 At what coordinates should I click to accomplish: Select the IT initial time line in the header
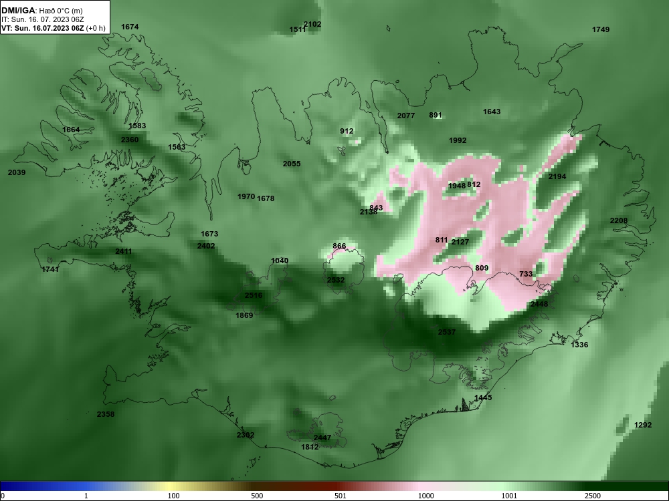43,19
